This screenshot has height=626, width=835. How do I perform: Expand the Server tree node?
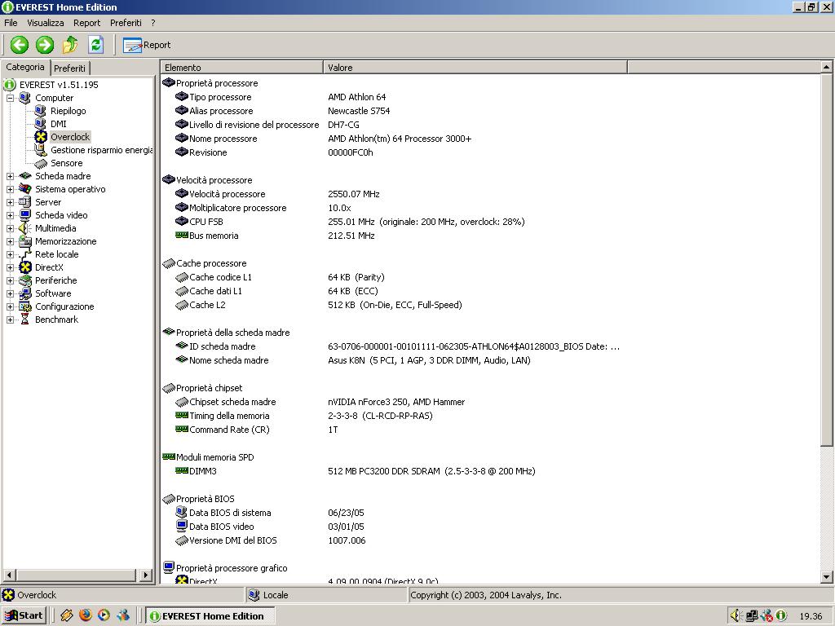point(10,202)
